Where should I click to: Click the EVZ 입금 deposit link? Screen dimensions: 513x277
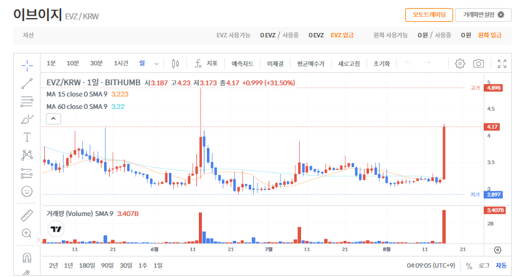click(x=342, y=35)
